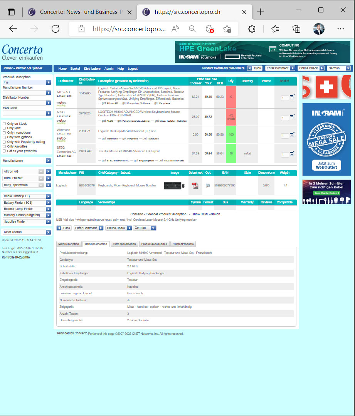This screenshot has width=355, height=416.
Task: Click the Product Description input field
Action: click(25, 82)
